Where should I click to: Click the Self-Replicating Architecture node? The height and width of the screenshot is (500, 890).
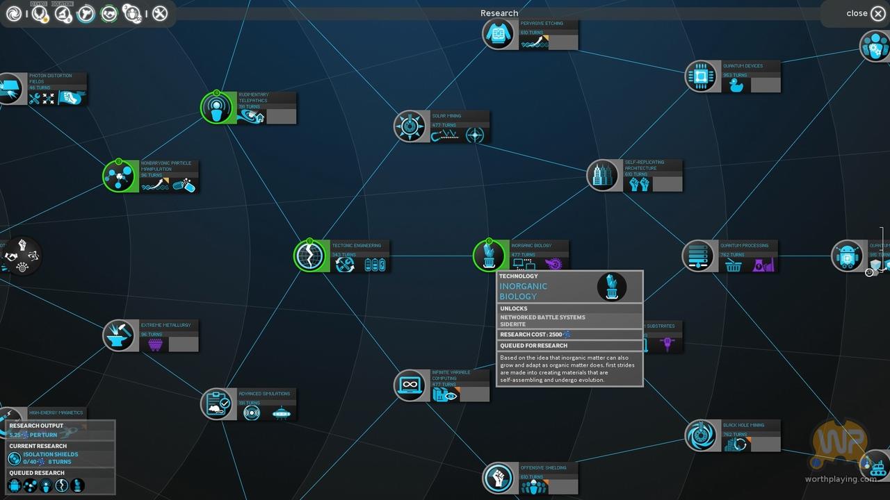[x=603, y=176]
